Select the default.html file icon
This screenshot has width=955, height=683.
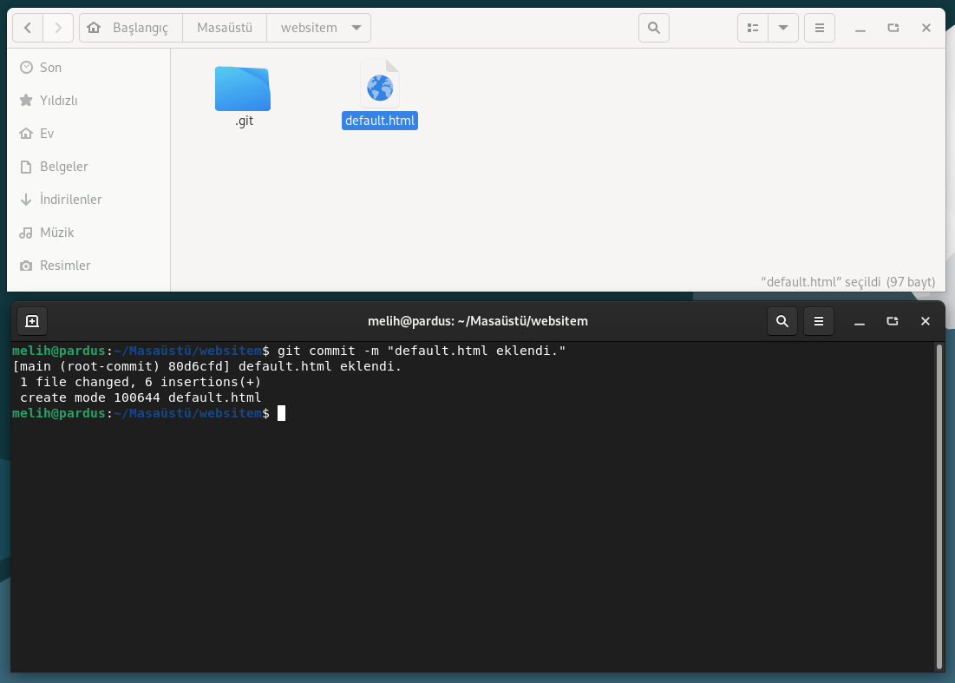point(380,83)
